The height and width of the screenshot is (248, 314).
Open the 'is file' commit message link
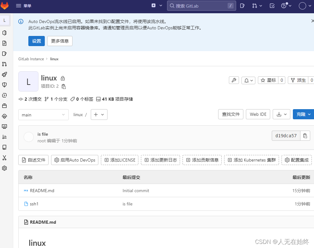coord(43,134)
